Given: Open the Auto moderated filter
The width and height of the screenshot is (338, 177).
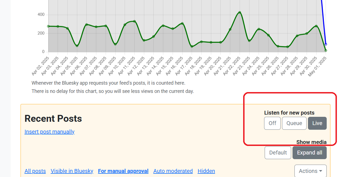Looking at the screenshot, I should (173, 171).
